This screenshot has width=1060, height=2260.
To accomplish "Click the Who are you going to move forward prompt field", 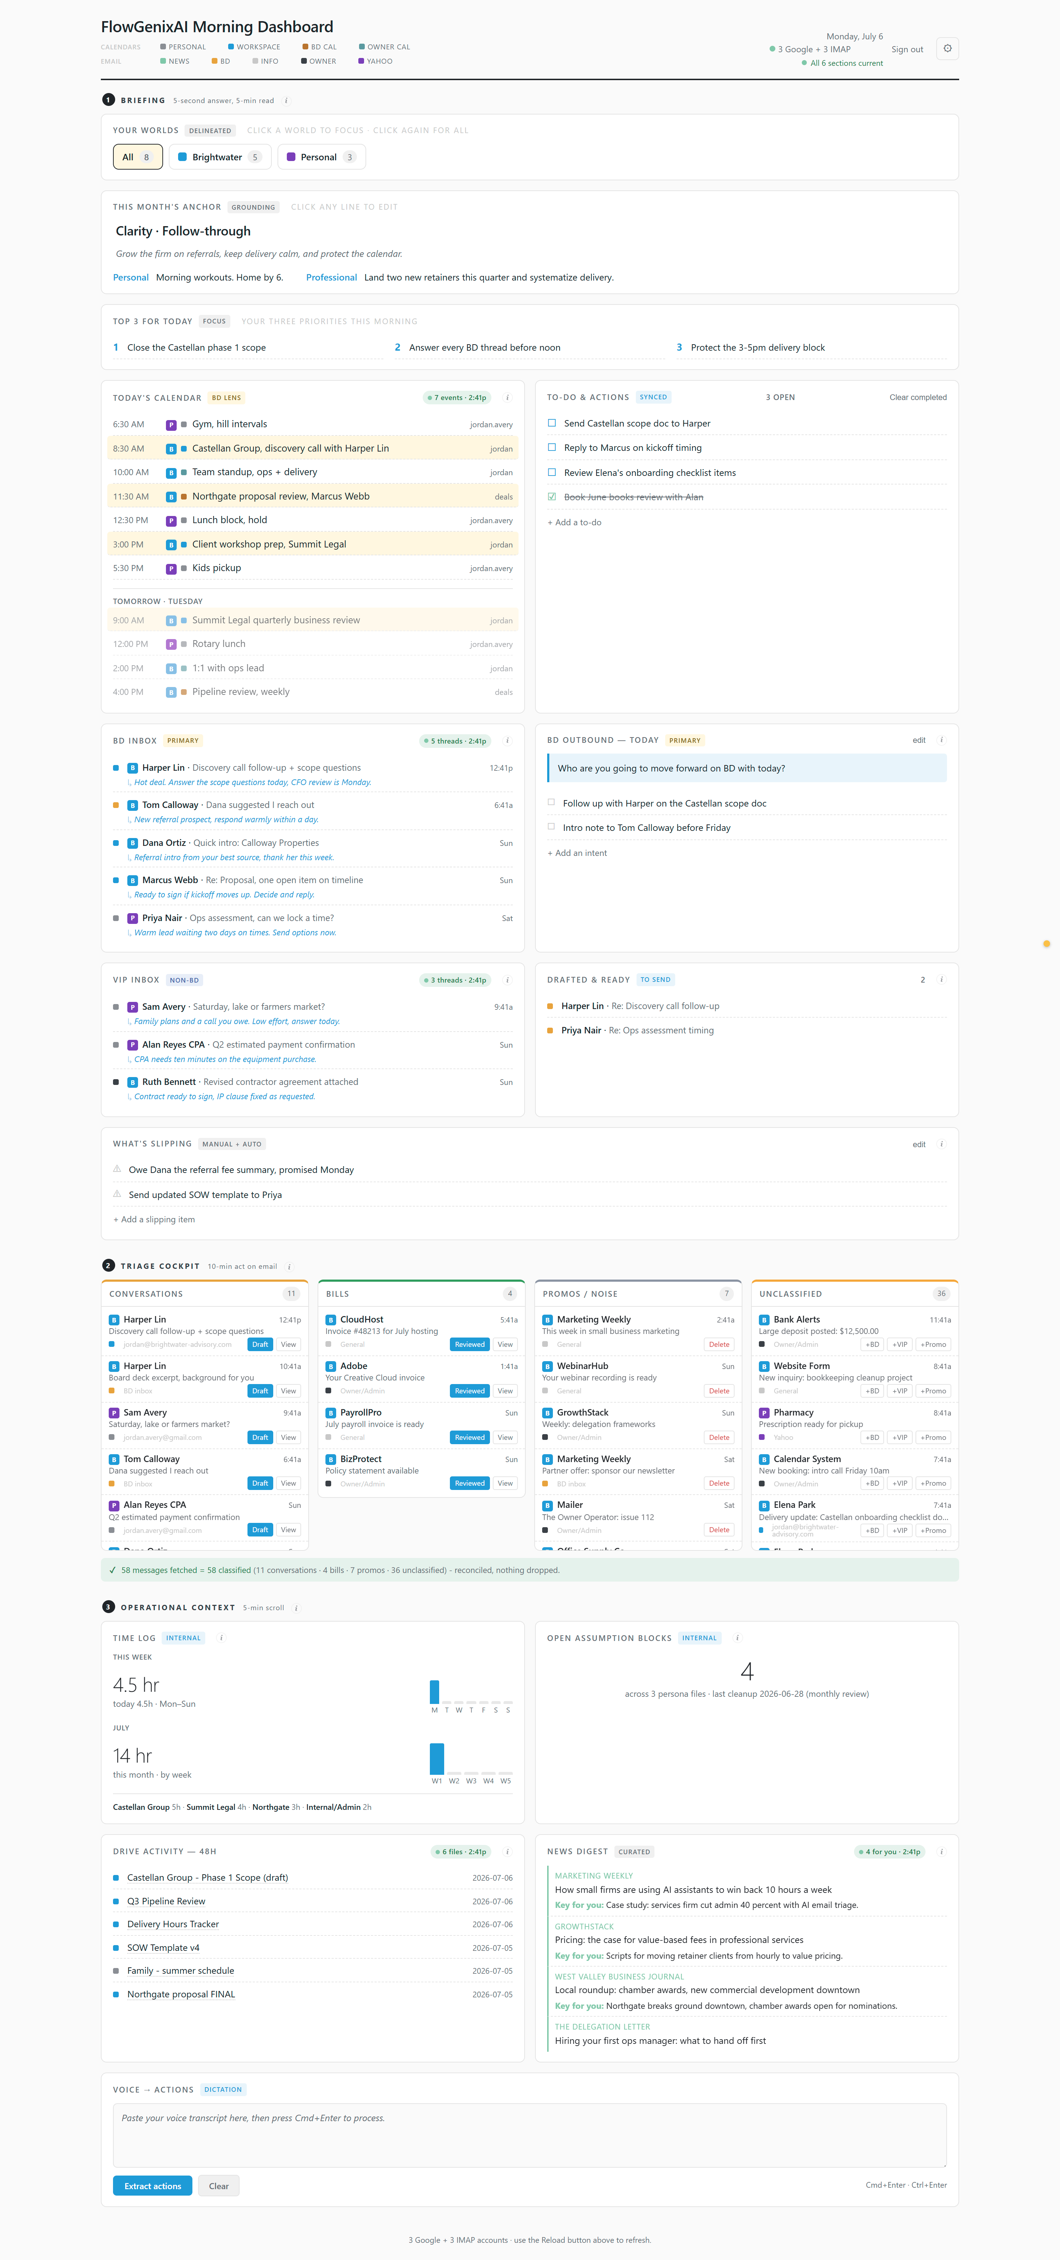I will tap(747, 768).
